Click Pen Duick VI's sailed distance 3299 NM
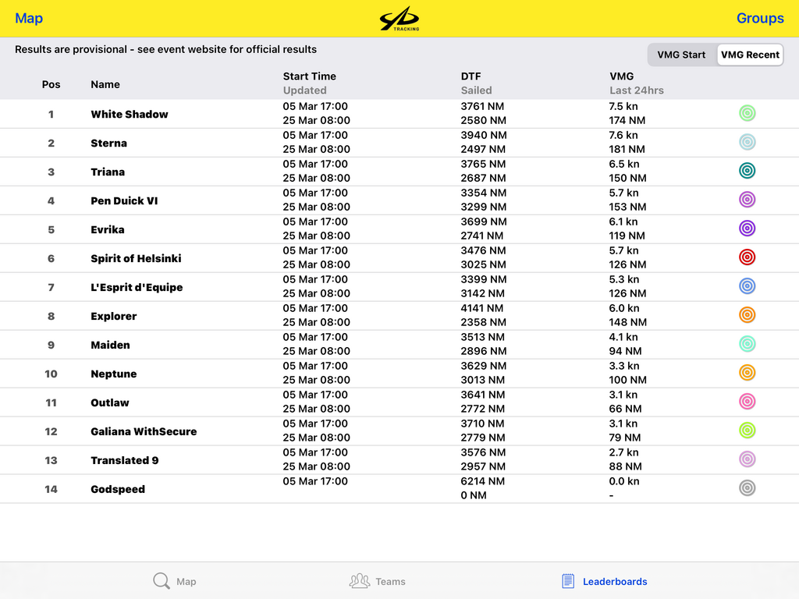Viewport: 799px width, 599px height. [484, 207]
